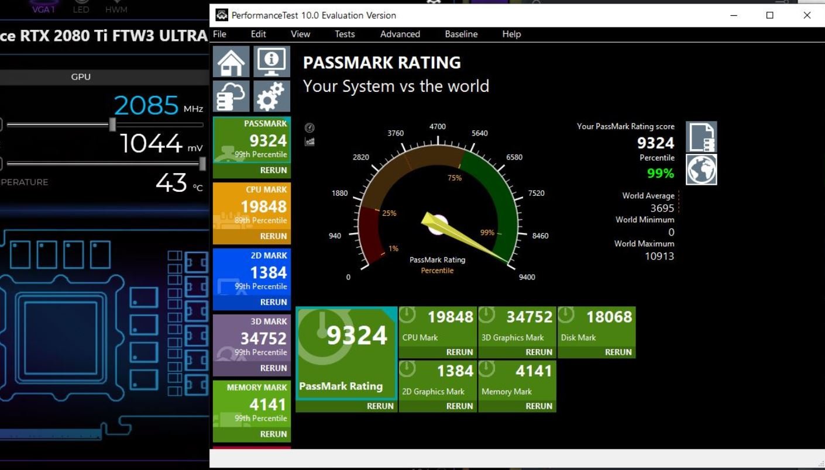Click the World Maximum value 10913
This screenshot has height=470, width=825.
tap(659, 256)
